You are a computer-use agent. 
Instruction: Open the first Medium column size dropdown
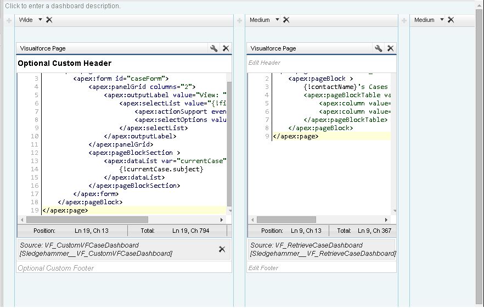(x=277, y=20)
